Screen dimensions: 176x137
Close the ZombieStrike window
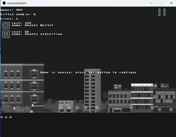(x=171, y=3)
